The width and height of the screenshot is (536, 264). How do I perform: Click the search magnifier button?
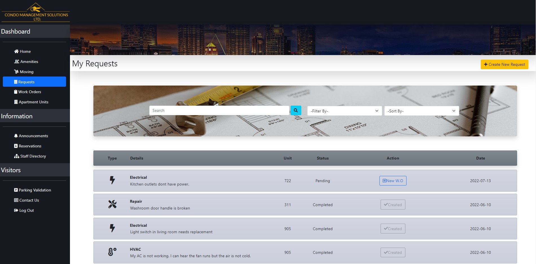[x=296, y=110]
